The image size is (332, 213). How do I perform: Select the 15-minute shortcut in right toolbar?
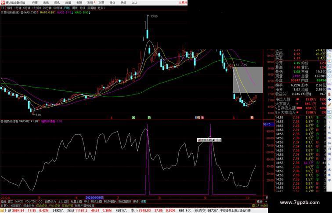point(329,133)
